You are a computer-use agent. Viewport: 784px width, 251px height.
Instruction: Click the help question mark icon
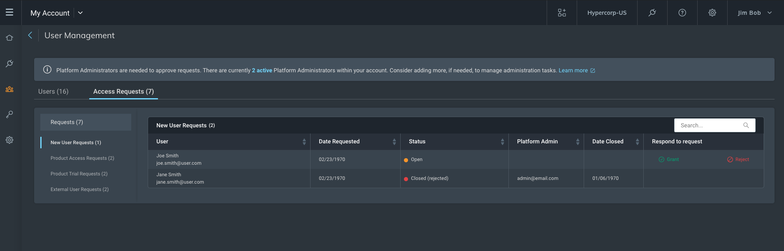(x=682, y=13)
